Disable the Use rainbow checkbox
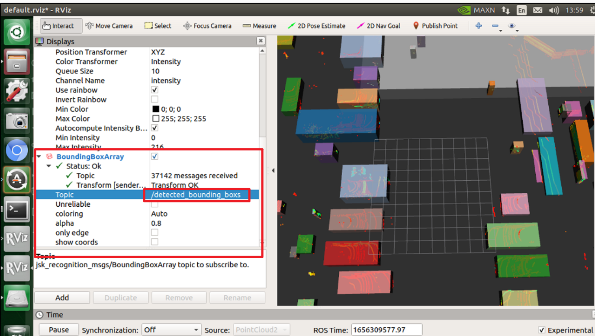 (x=154, y=90)
